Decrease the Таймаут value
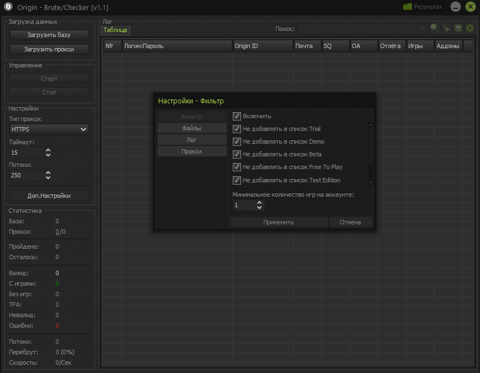This screenshot has height=373, width=480. pos(48,155)
